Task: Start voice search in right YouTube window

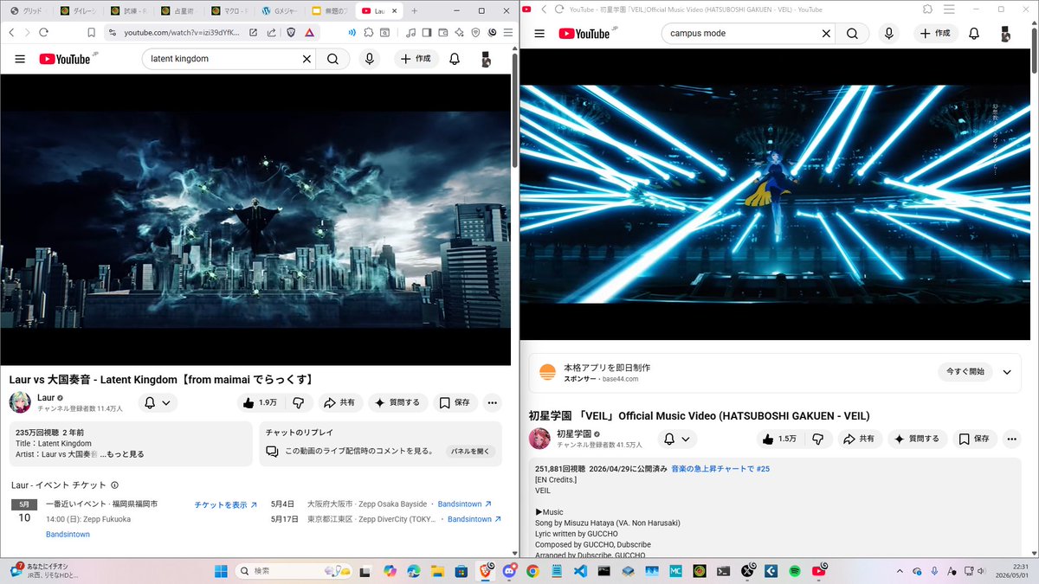Action: 889,34
